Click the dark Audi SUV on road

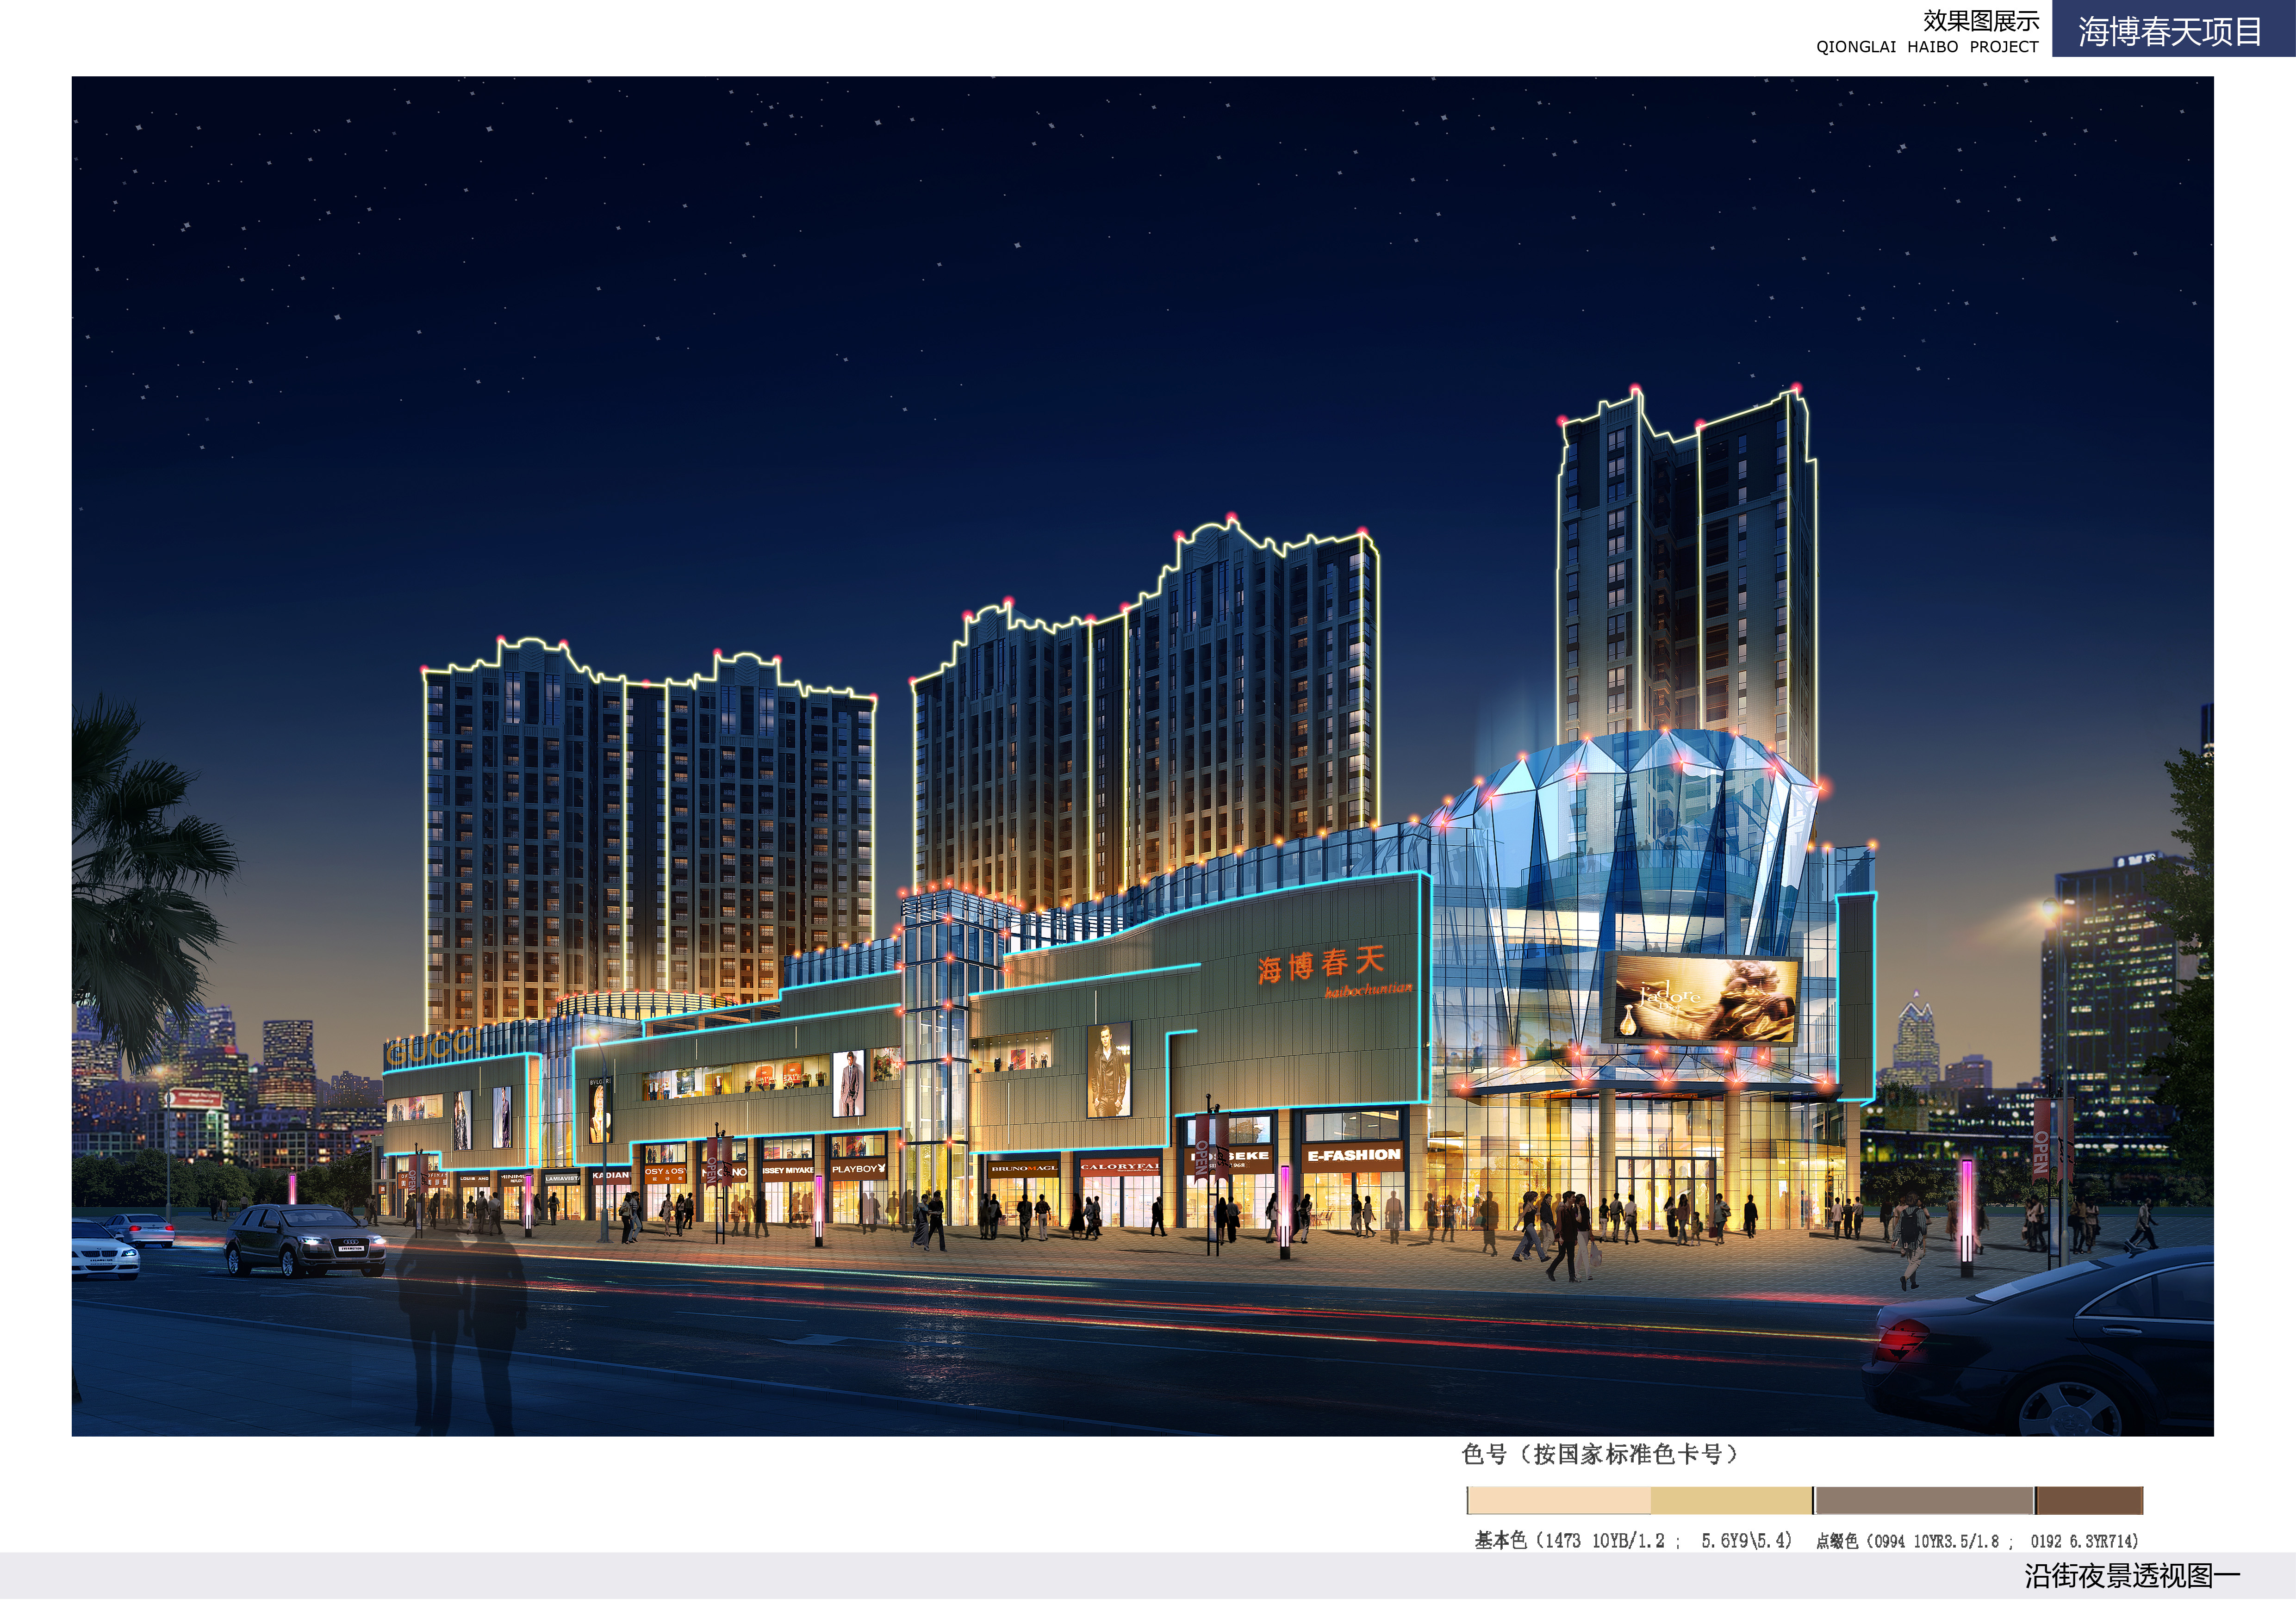(304, 1241)
